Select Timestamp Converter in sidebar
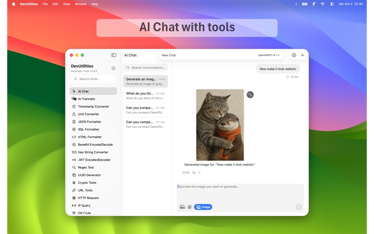 click(x=93, y=106)
